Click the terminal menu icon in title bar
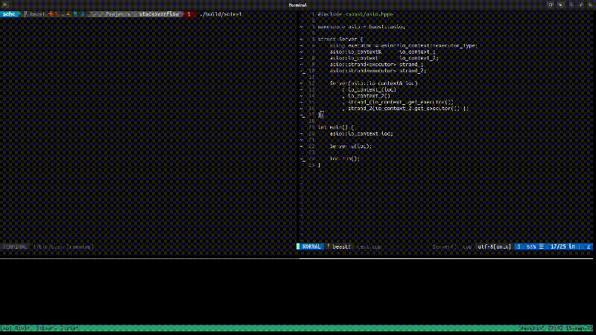Image resolution: width=596 pixels, height=335 pixels. click(x=5, y=5)
